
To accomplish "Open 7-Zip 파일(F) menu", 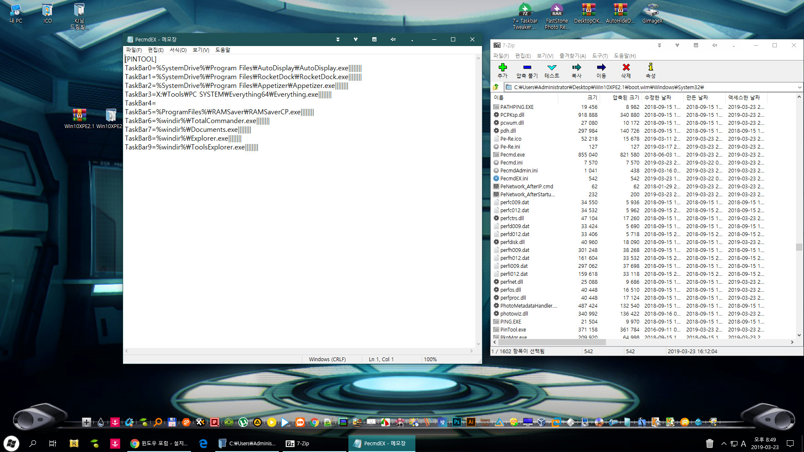I will pos(501,56).
